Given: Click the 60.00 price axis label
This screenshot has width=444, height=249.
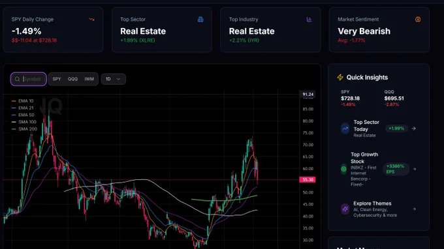Looking at the screenshot, I should tap(308, 169).
